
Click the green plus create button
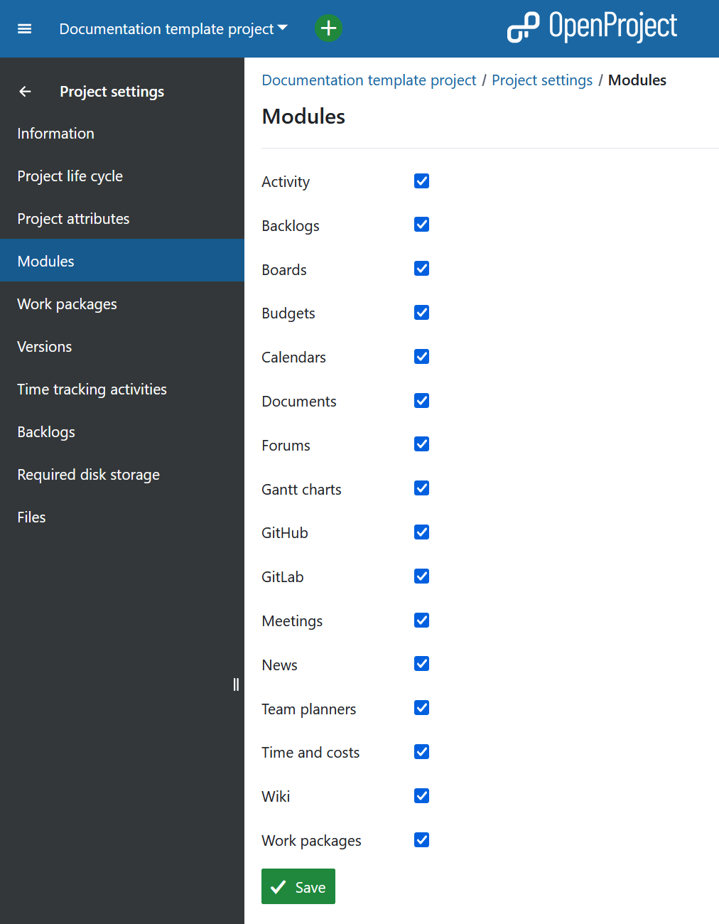pyautogui.click(x=328, y=28)
